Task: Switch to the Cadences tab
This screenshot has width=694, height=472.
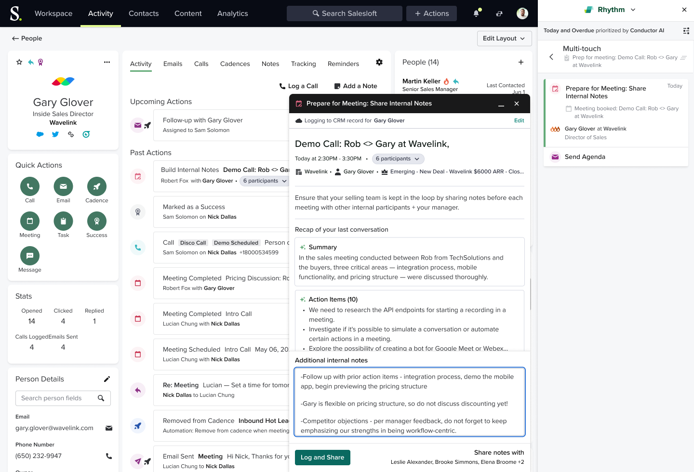Action: [x=235, y=64]
